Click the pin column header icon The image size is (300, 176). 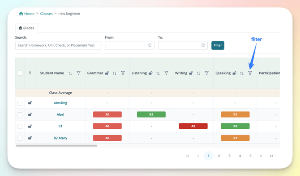click(x=30, y=73)
